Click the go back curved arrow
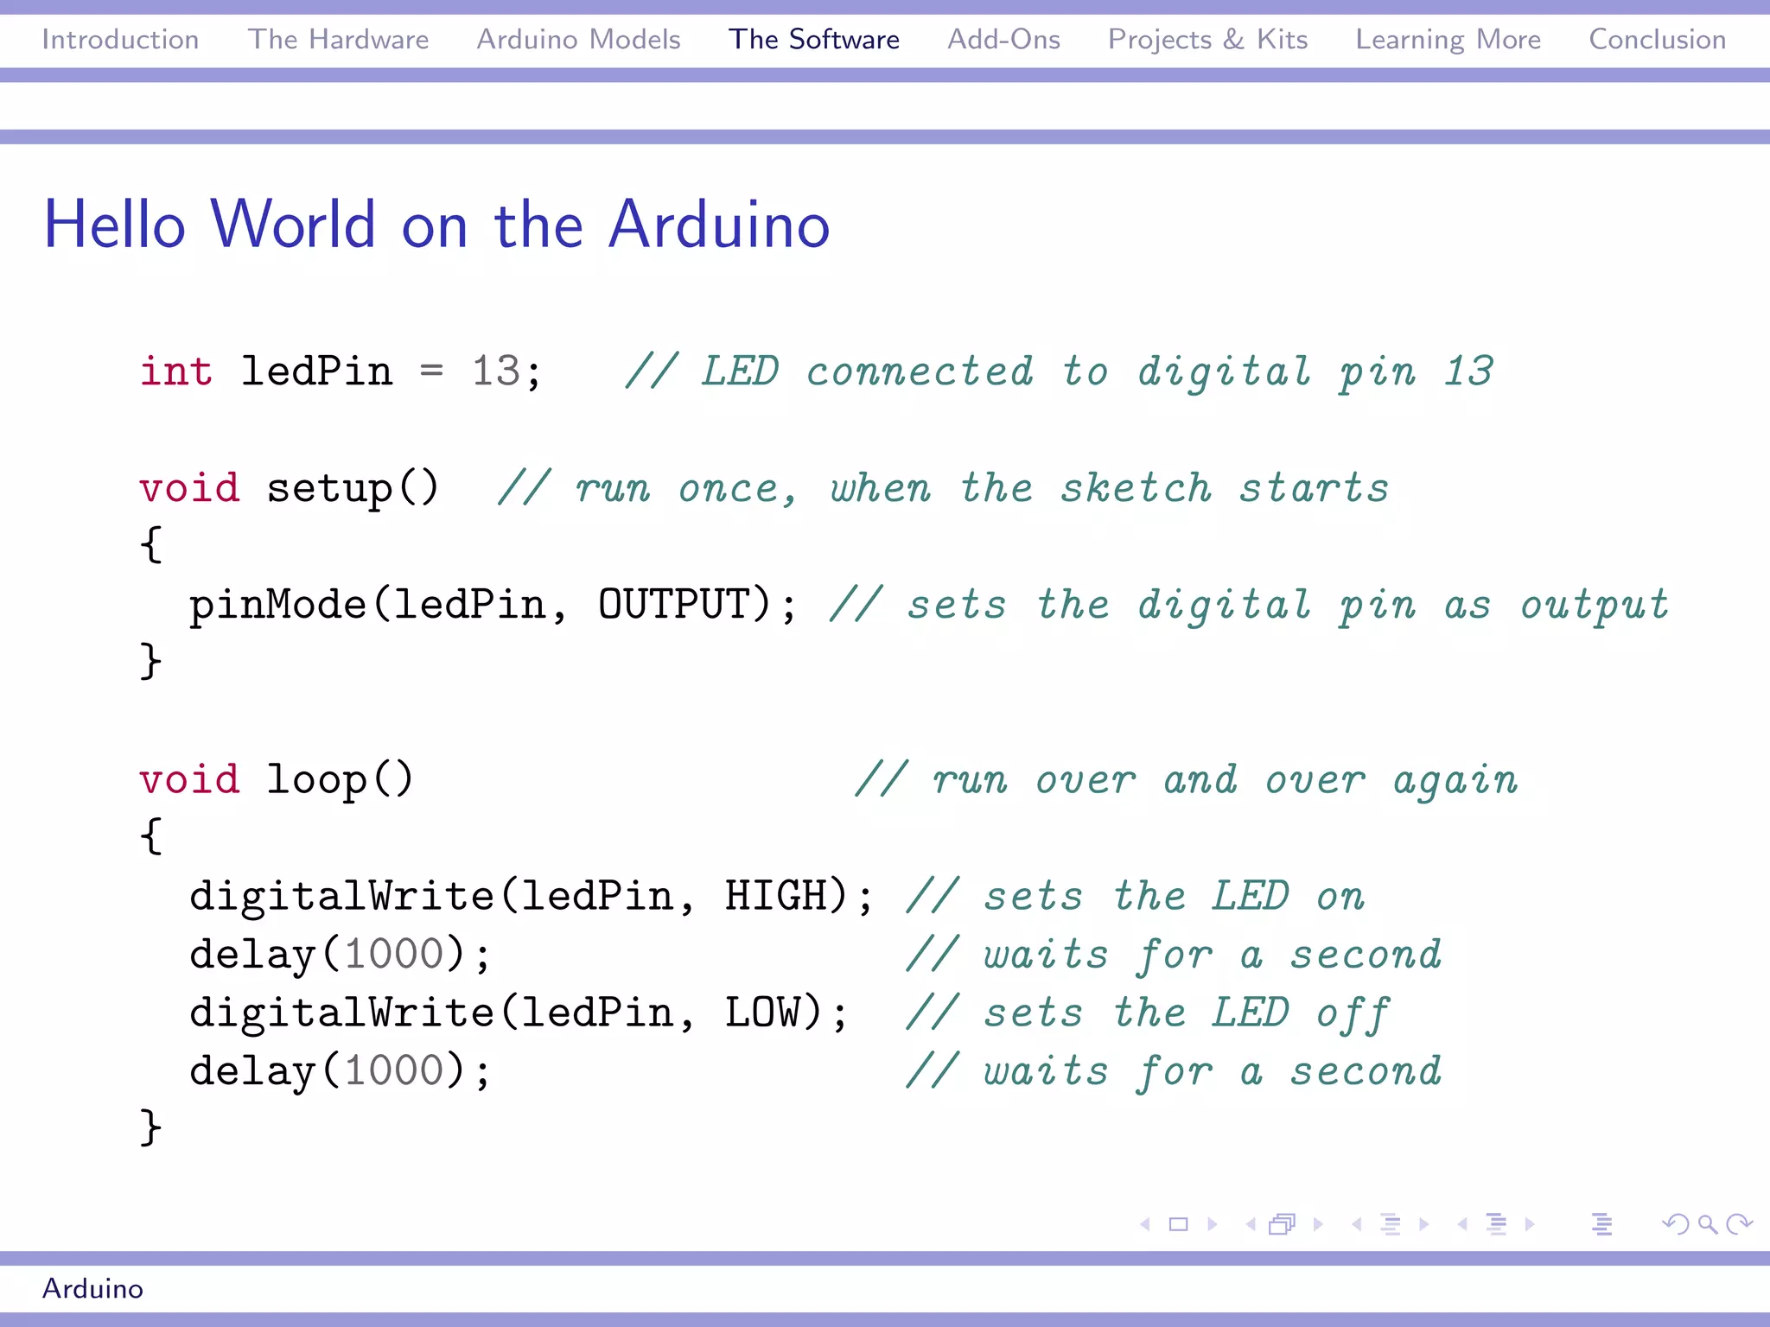Viewport: 1770px width, 1327px height. (1676, 1224)
